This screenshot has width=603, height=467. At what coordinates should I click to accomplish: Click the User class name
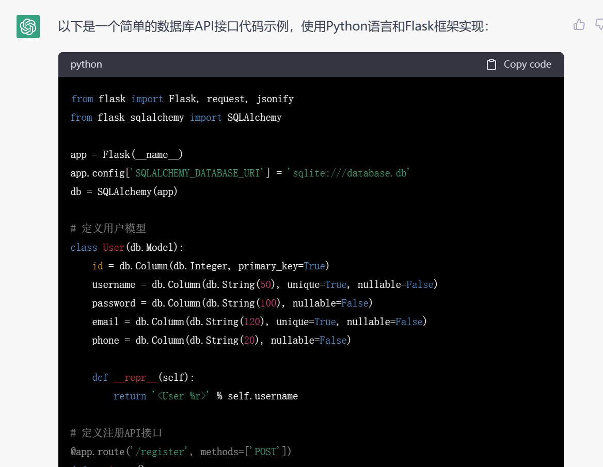113,248
